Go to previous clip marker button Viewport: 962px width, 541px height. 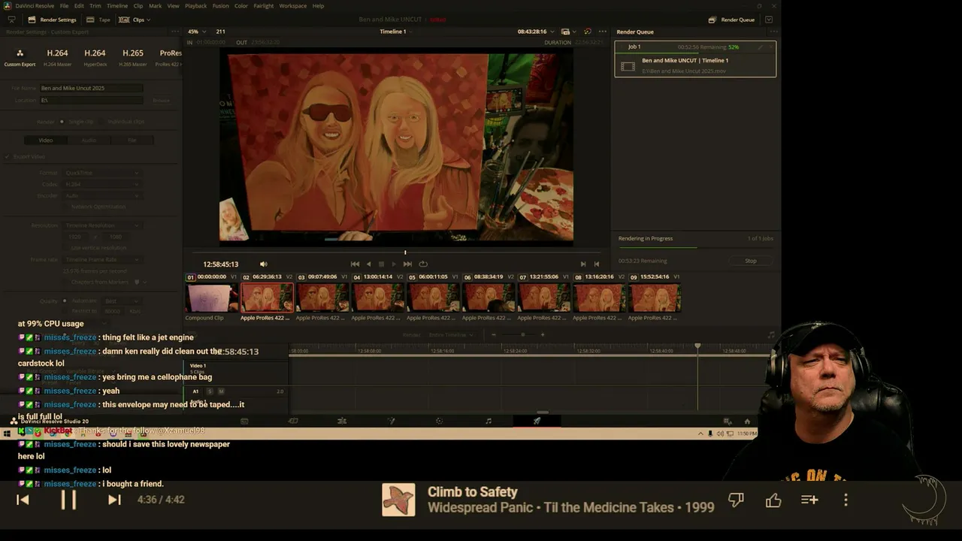pyautogui.click(x=597, y=264)
